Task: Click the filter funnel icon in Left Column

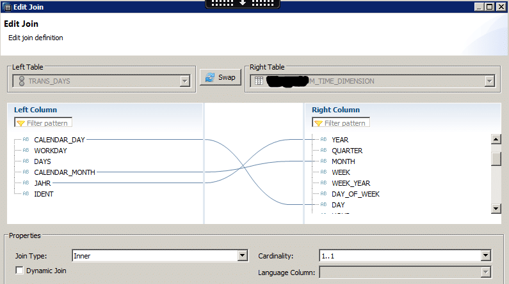Action: point(20,123)
